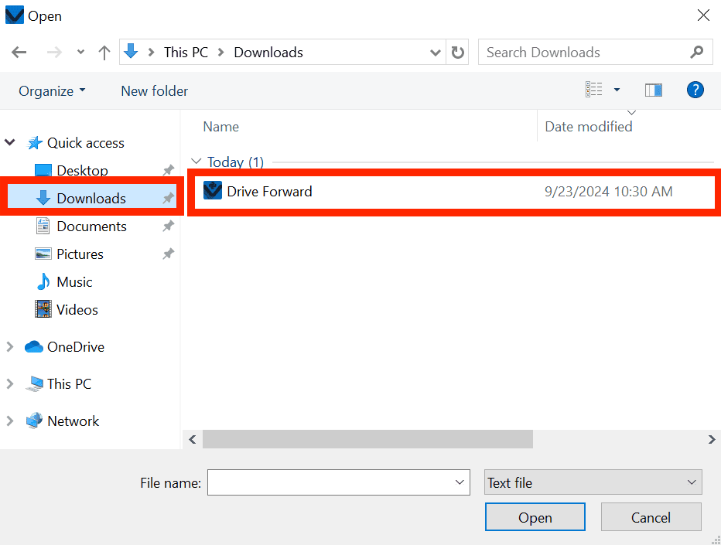Collapse the Quick access tree node
Viewport: 721px width, 545px height.
coord(10,143)
